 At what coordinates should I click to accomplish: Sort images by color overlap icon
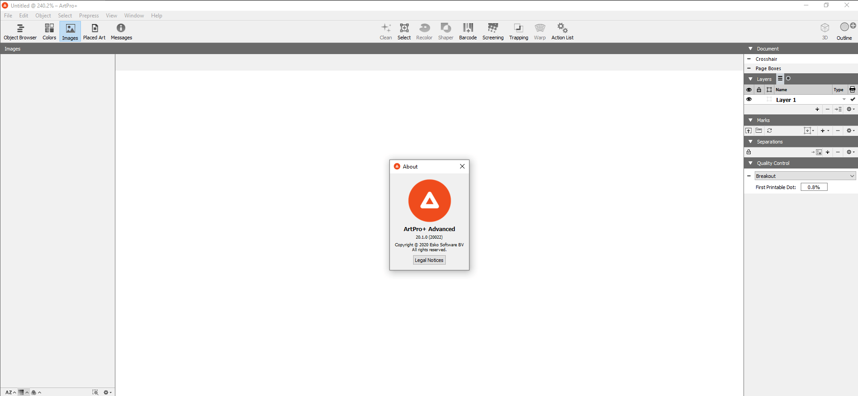(36, 392)
